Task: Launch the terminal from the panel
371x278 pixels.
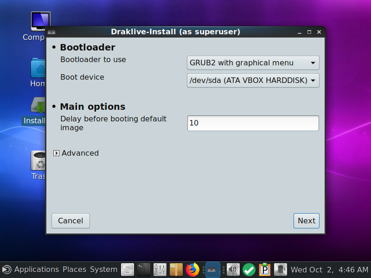Action: pos(144,270)
